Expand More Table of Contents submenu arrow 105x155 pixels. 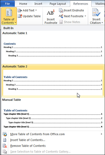tap(102, 134)
